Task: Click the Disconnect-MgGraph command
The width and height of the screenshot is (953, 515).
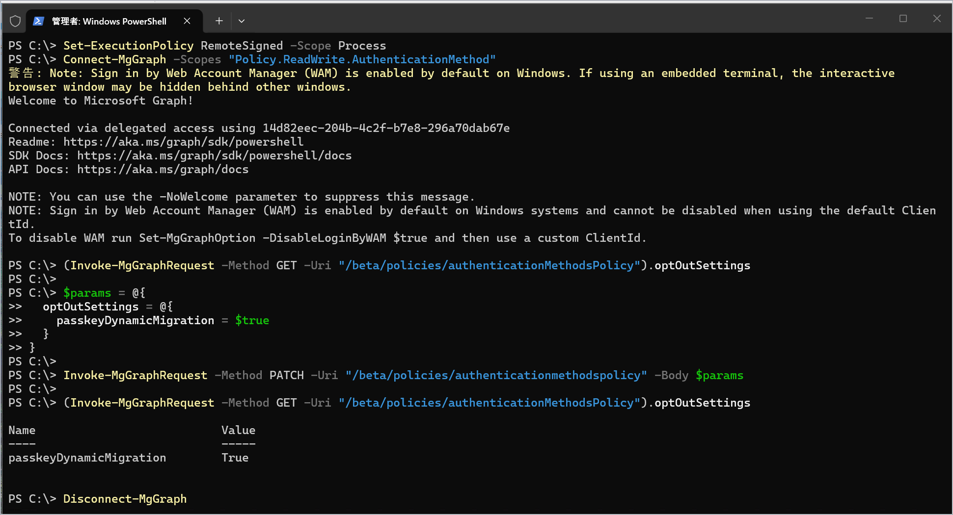Action: pos(125,499)
